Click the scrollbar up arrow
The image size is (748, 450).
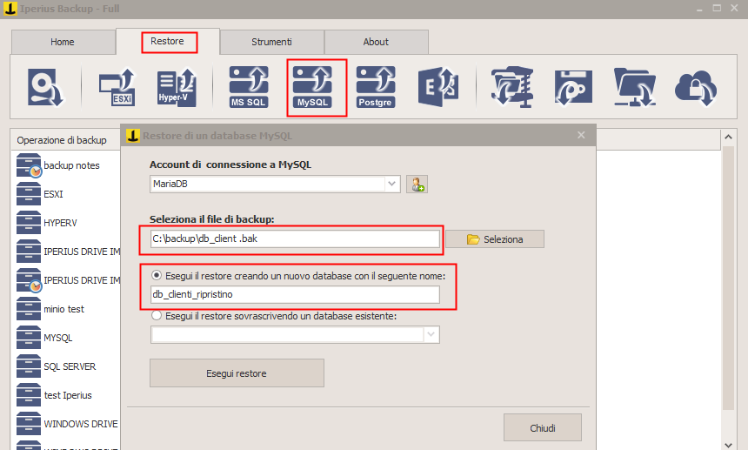pyautogui.click(x=728, y=137)
